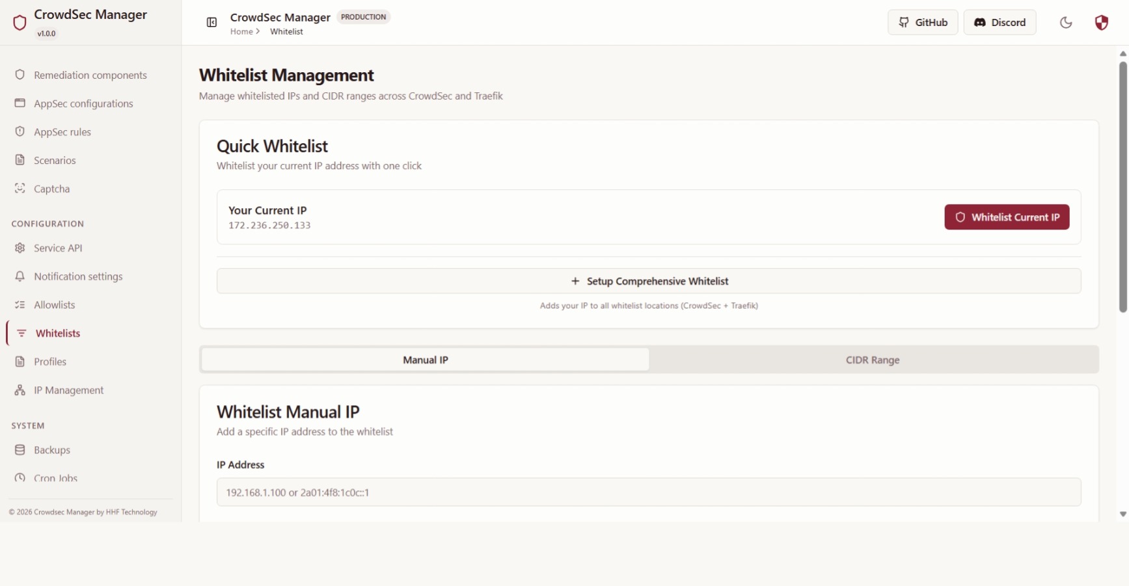Screen dimensions: 1129x586
Task: Open Home from the breadcrumb
Action: coord(241,31)
